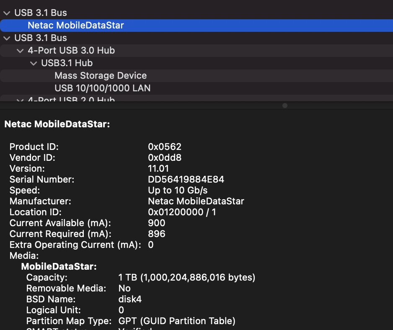Select the 4-Port USB 3.0 Hub row
This screenshot has width=393, height=330.
[196, 50]
